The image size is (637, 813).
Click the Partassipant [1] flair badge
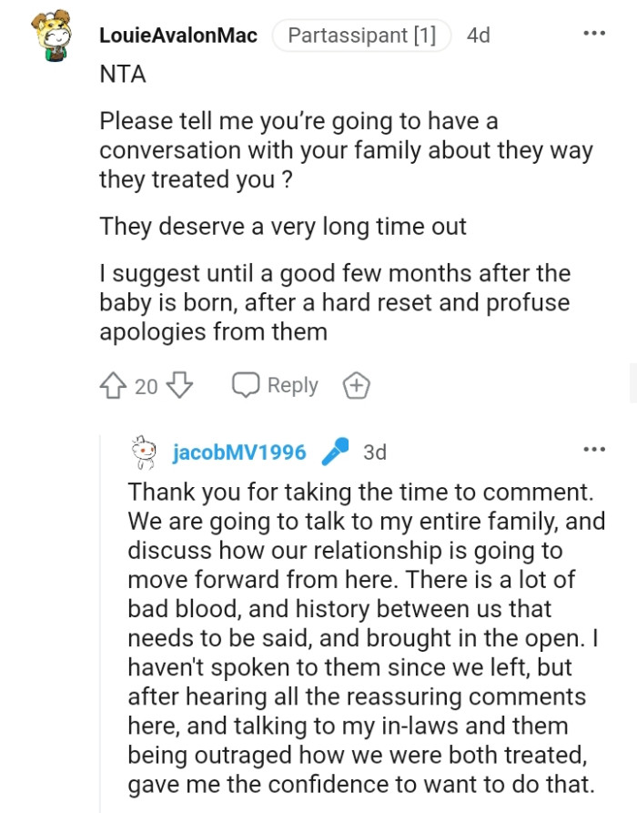click(x=361, y=36)
